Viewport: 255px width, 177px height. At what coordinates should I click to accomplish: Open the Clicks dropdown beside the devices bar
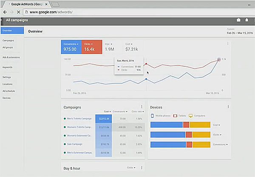click(217, 135)
